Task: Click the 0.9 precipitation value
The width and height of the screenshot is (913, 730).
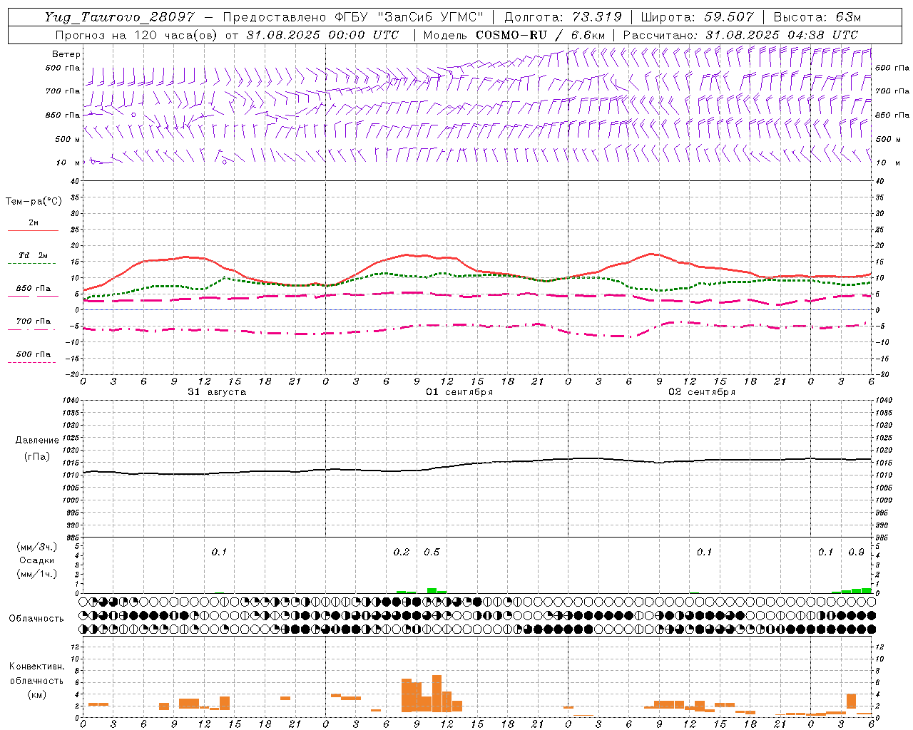Action: [x=857, y=552]
